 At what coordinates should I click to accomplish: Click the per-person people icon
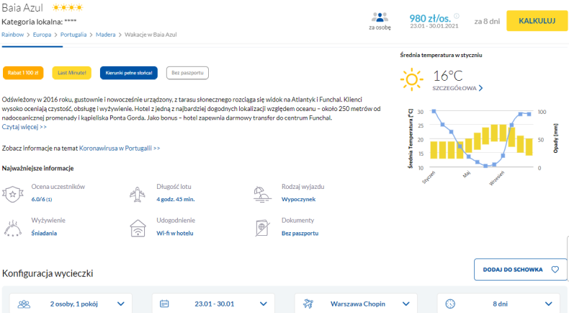coord(380,18)
